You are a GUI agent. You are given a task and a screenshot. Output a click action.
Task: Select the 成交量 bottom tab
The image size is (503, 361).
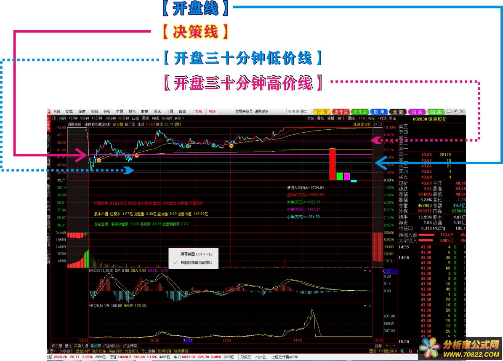57,346
